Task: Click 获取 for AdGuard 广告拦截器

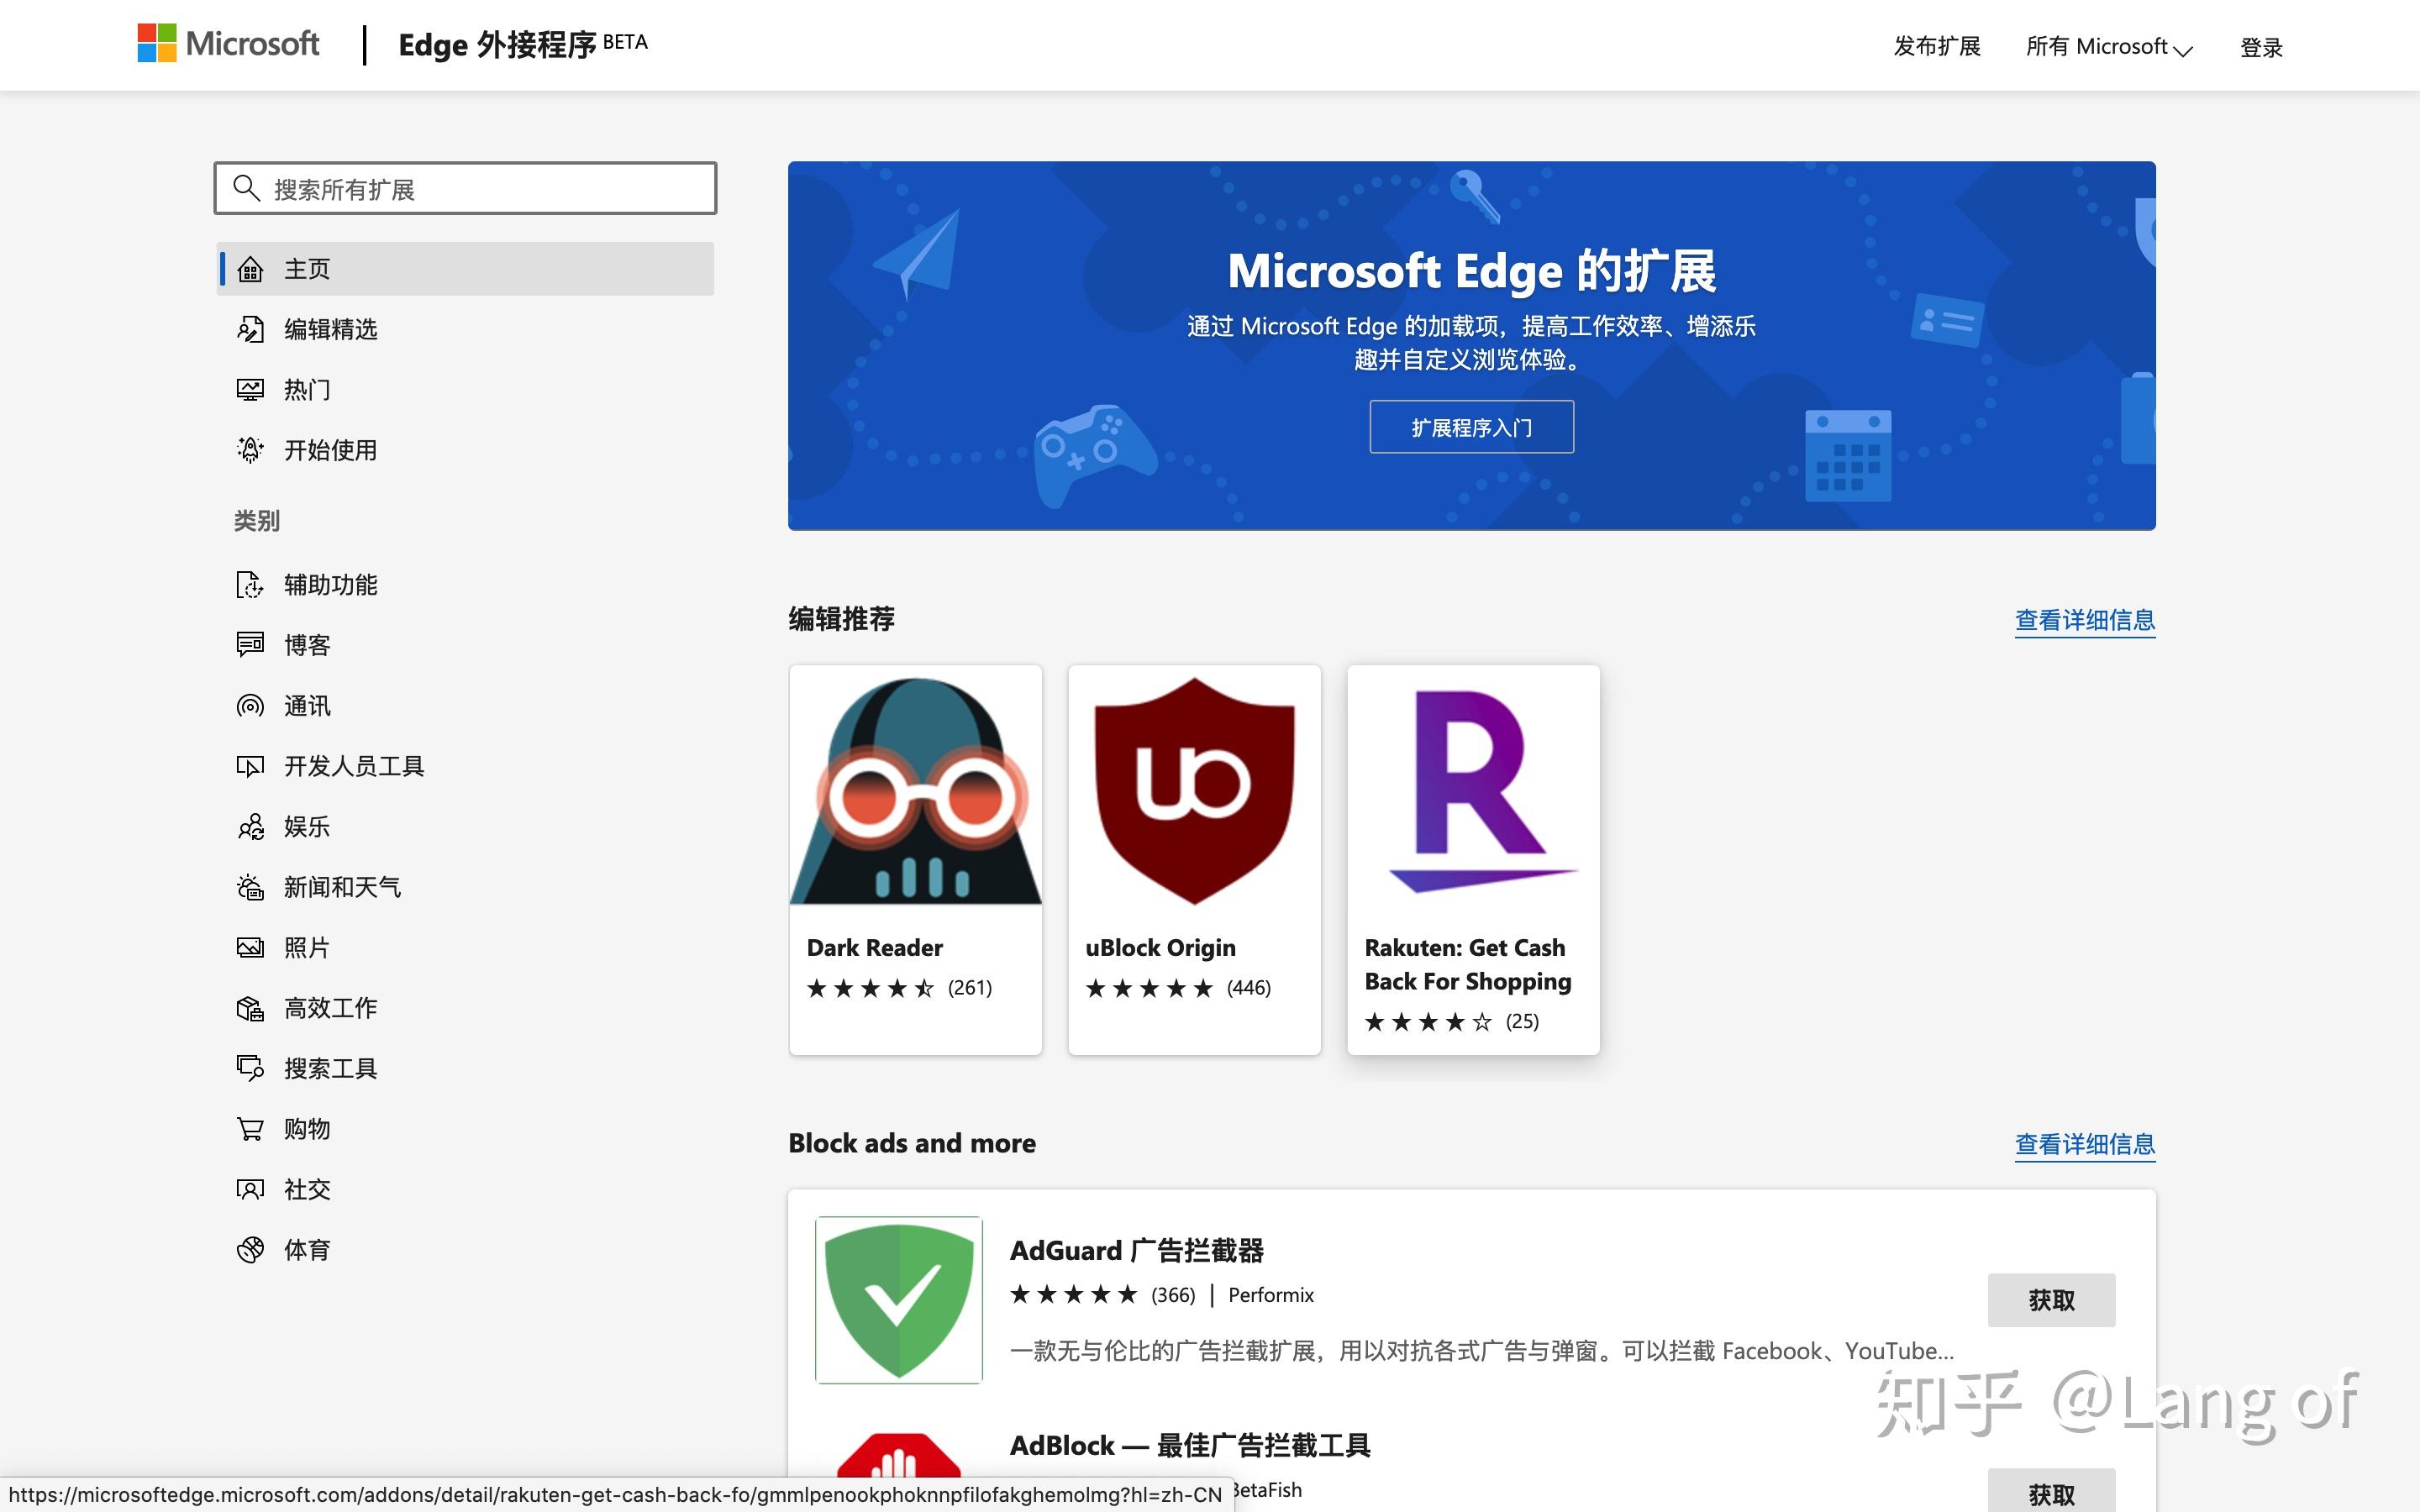Action: pos(2051,1300)
